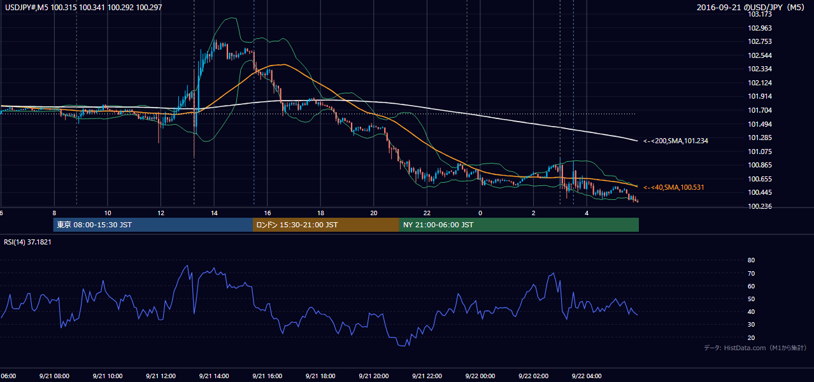814x382 pixels.
Task: Click the hour tick 22 under the price chart
Action: tap(427, 213)
